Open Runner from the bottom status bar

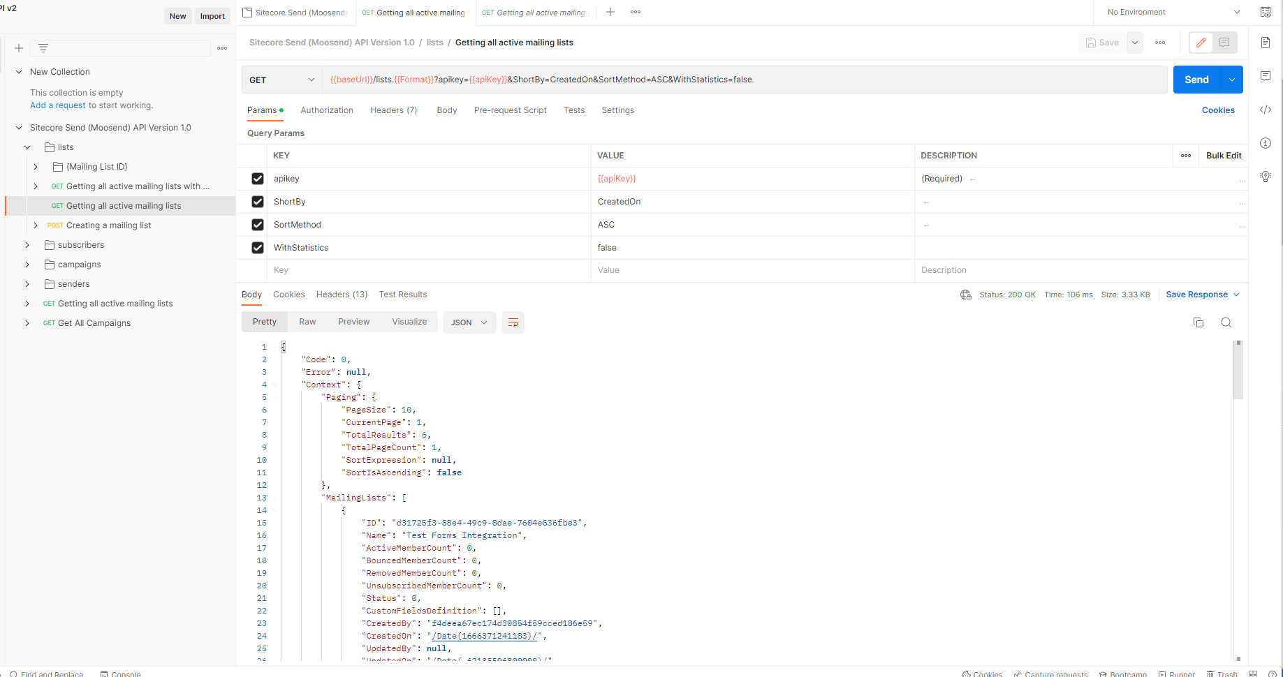tap(1177, 674)
